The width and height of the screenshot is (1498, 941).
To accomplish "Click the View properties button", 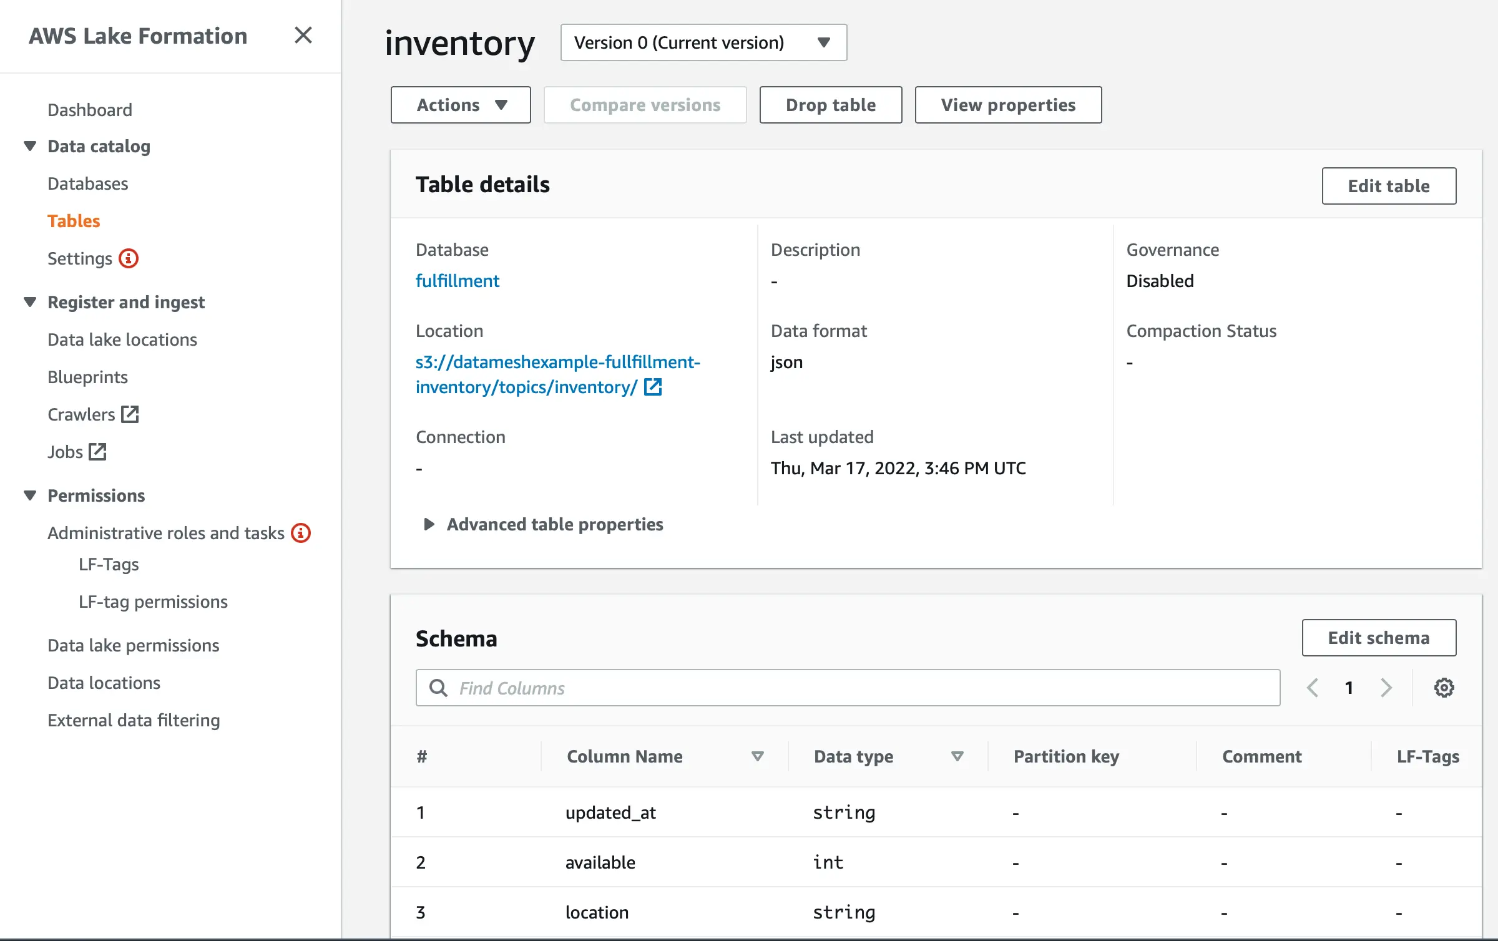I will click(1008, 105).
